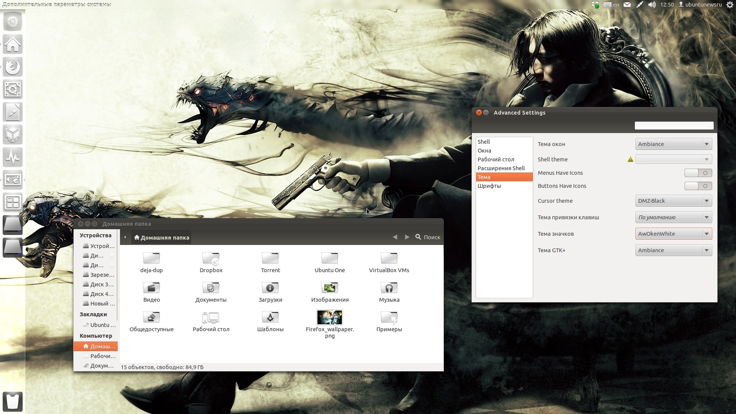Go forward in file manager
This screenshot has height=414, width=736.
[407, 237]
